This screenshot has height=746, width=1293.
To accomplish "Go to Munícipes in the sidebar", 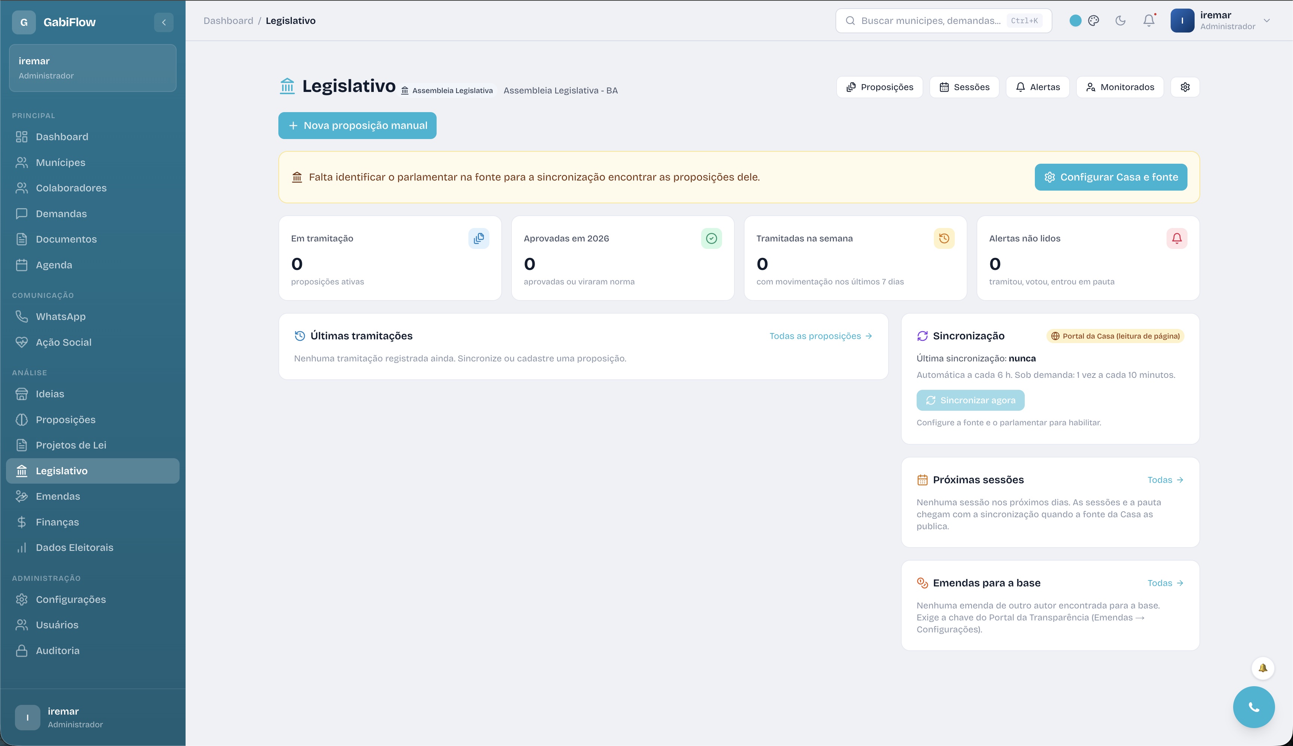I will [93, 163].
